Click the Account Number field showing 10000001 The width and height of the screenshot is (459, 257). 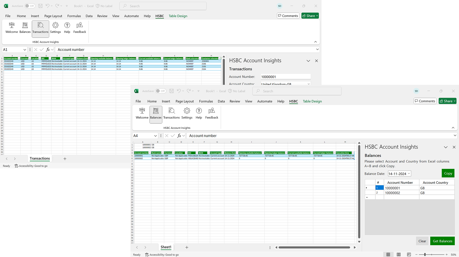click(285, 77)
